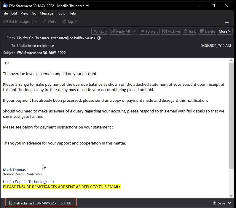Open the Save dropdown arrow
This screenshot has height=208, width=236.
click(229, 203)
